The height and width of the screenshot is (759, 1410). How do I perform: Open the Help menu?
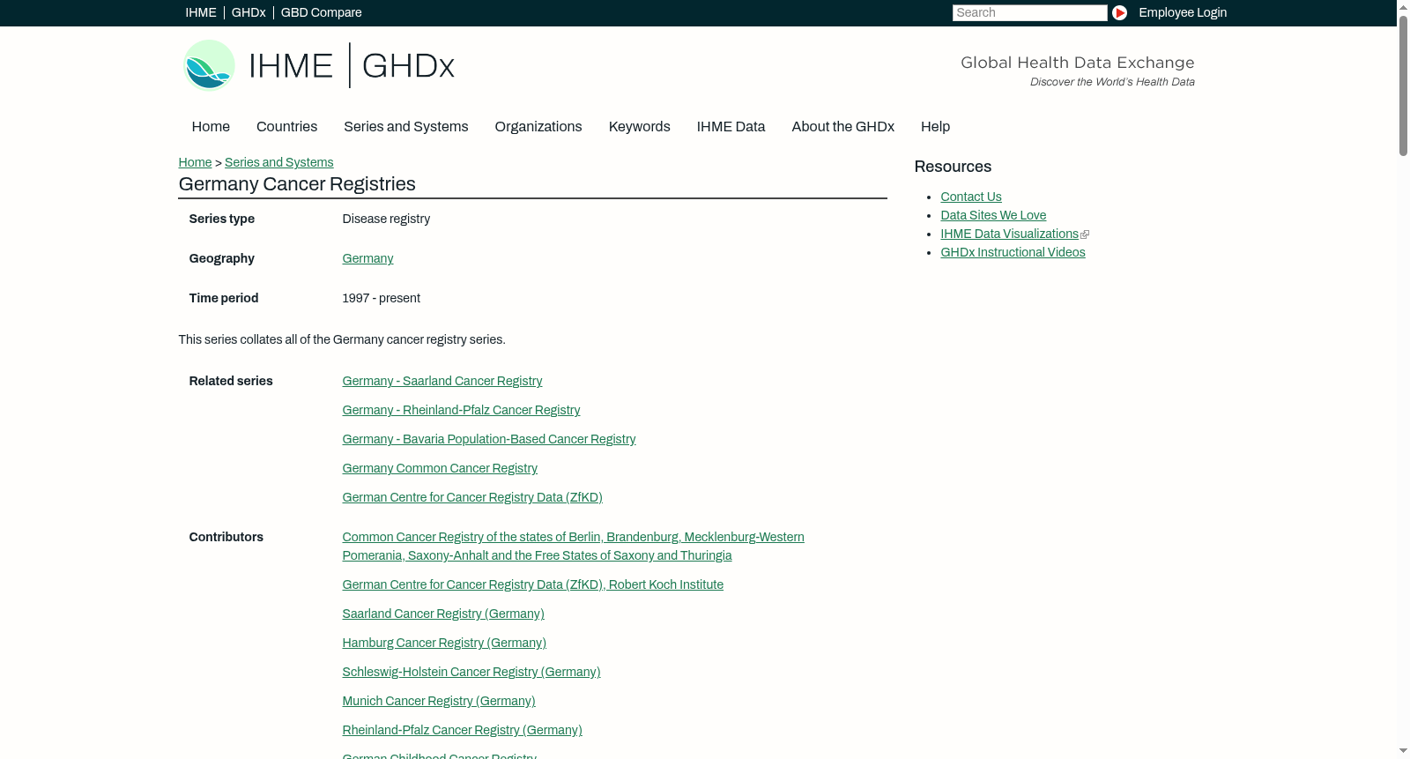tap(935, 127)
